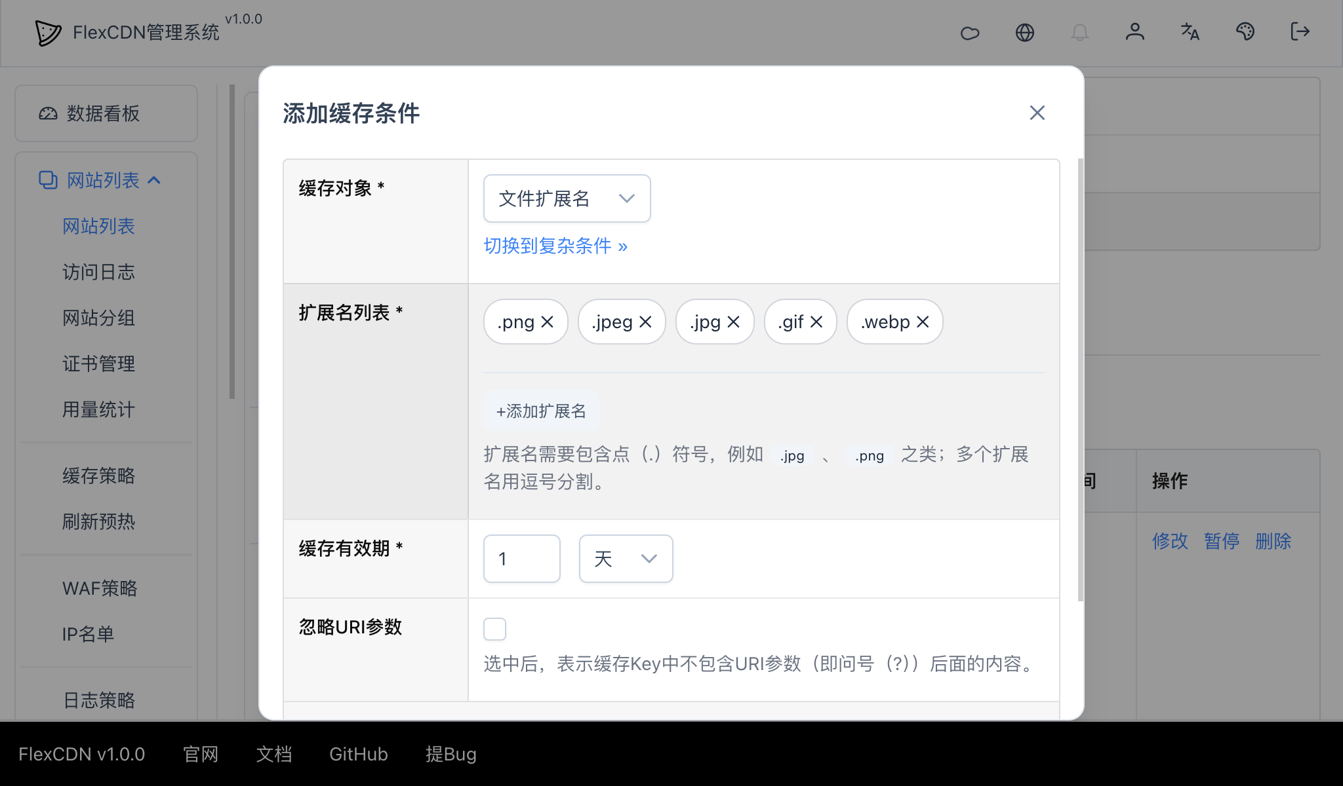Click the +添加扩展名 button
Screen dimensions: 1343x786
(540, 411)
